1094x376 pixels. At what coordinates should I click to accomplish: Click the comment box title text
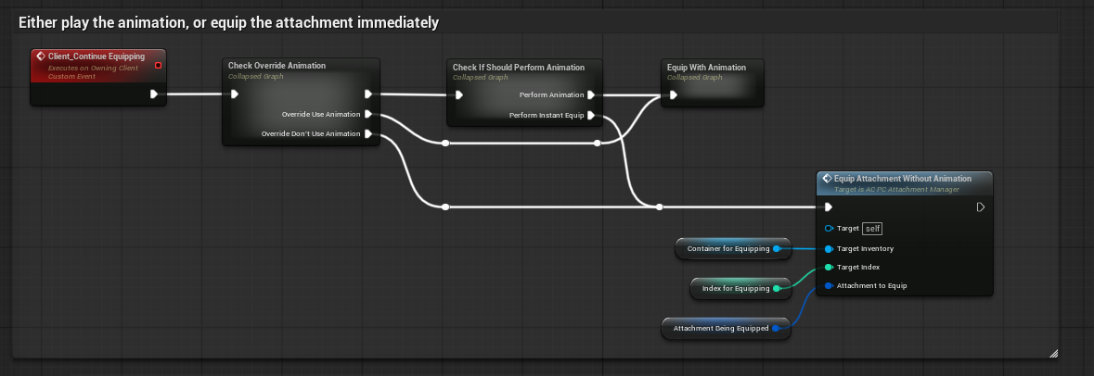coord(228,21)
